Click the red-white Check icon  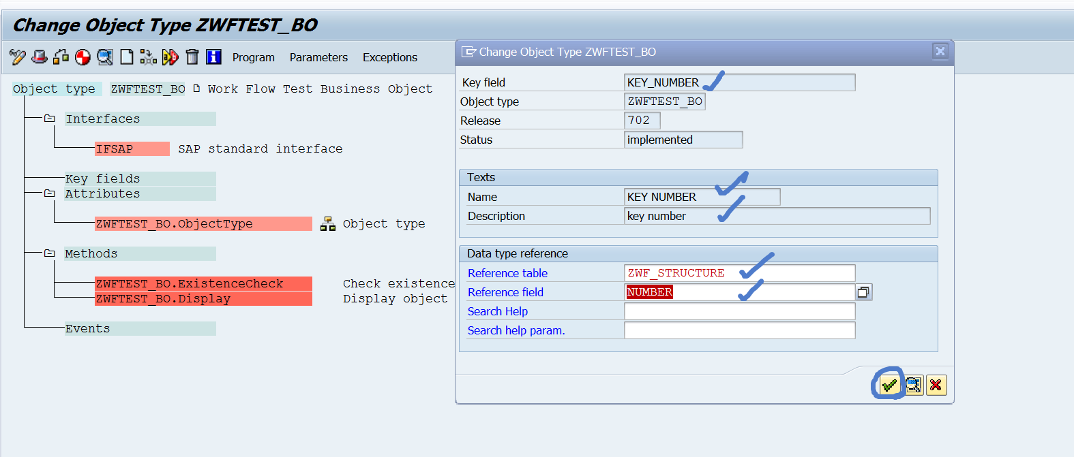(83, 57)
